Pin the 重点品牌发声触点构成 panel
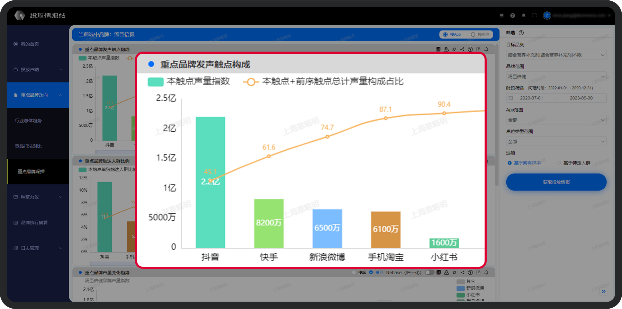Screen dimensions: 622x309 coord(454,49)
